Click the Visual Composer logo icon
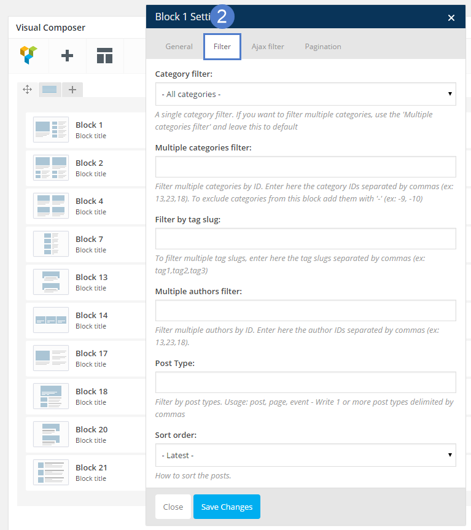The width and height of the screenshot is (471, 530). click(29, 55)
